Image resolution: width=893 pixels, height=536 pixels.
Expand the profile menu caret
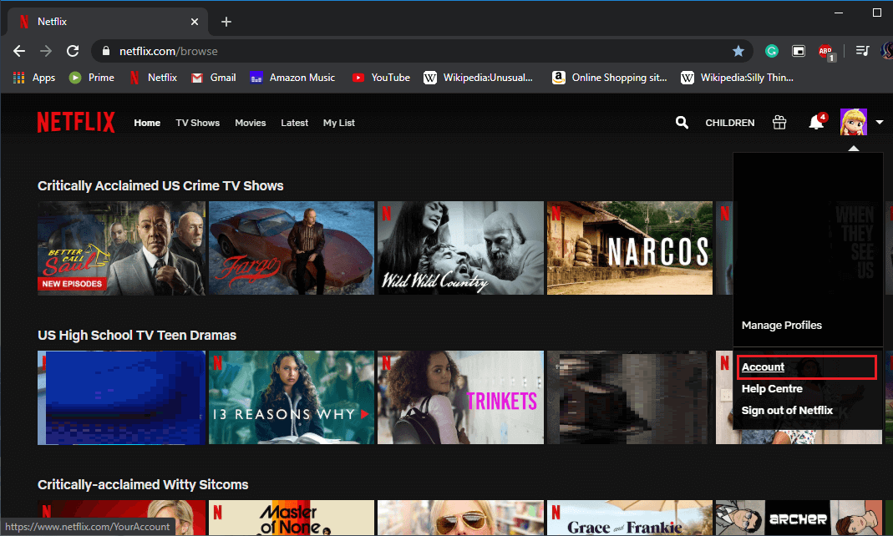pyautogui.click(x=880, y=123)
